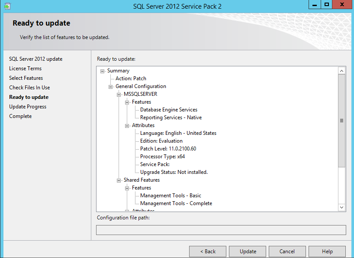The width and height of the screenshot is (354, 258).
Task: Go back with the Back button
Action: pos(208,251)
